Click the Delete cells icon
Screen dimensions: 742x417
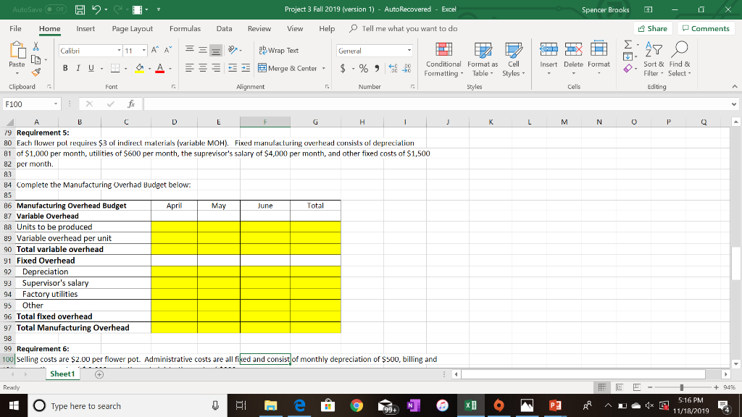pos(573,49)
